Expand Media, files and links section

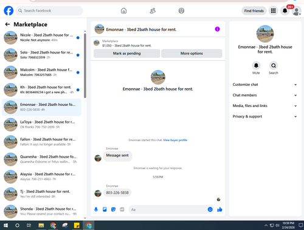[x=264, y=106]
